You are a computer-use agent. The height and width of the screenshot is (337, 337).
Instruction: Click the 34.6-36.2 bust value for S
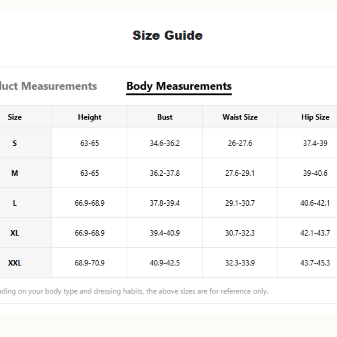point(165,143)
